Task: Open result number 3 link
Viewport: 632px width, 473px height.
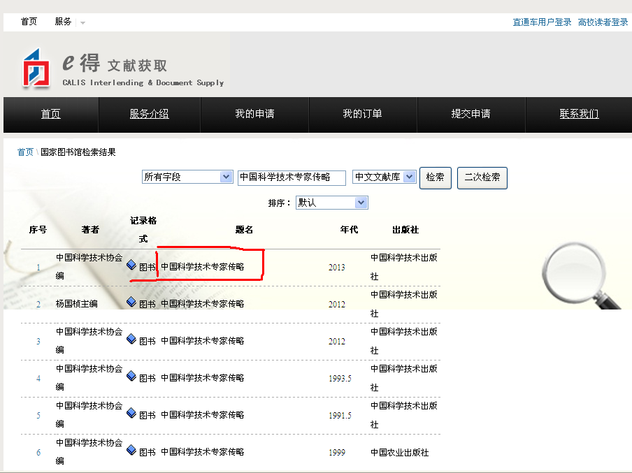Action: click(x=38, y=342)
